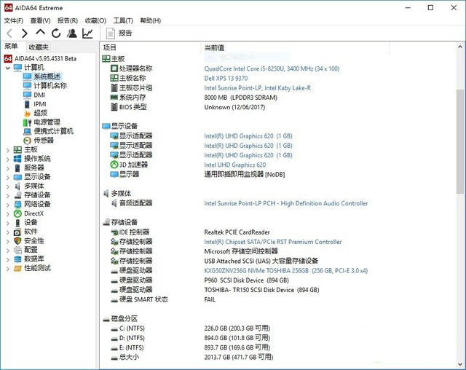Open the 报告(R) menu
Screen dimensions: 466x370
pyautogui.click(x=68, y=20)
